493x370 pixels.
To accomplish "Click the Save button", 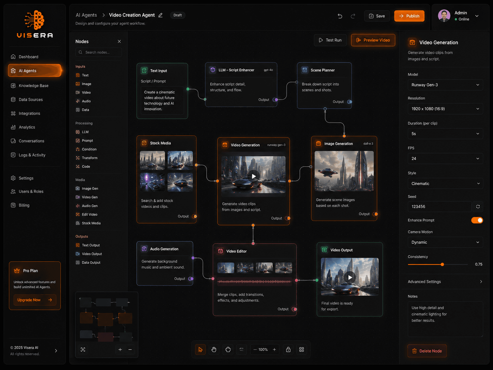I will tap(377, 16).
